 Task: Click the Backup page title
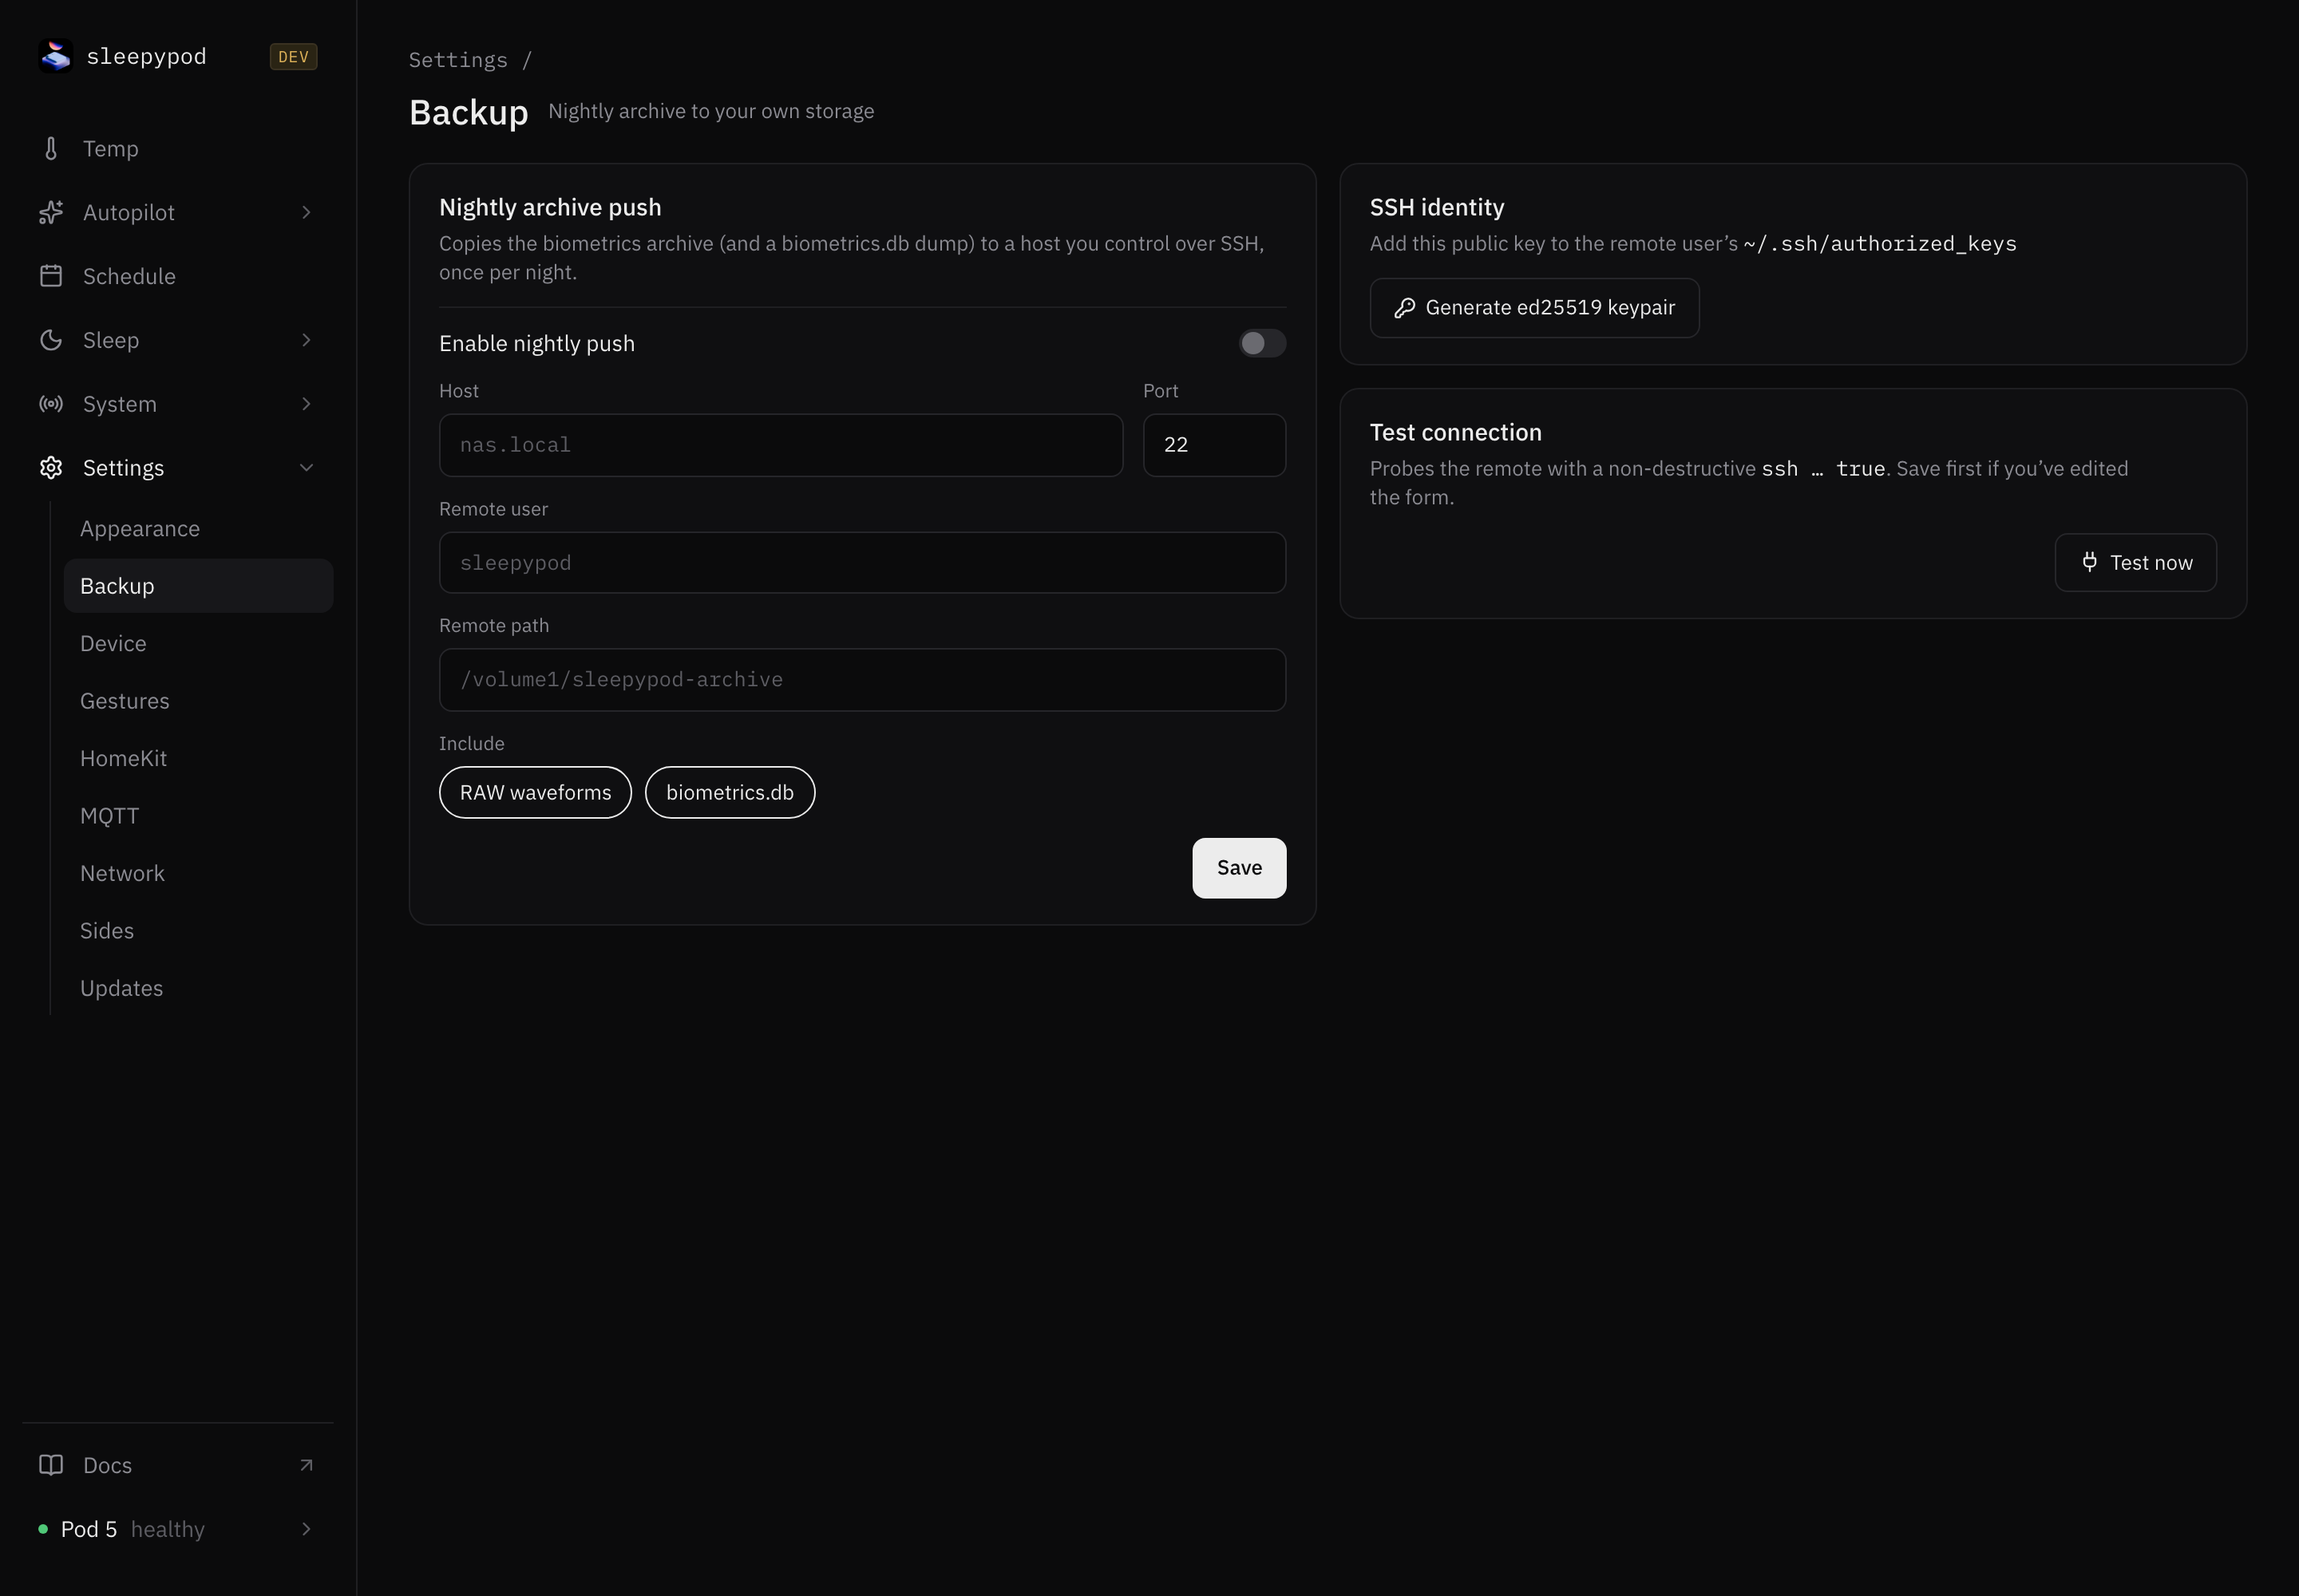(469, 112)
